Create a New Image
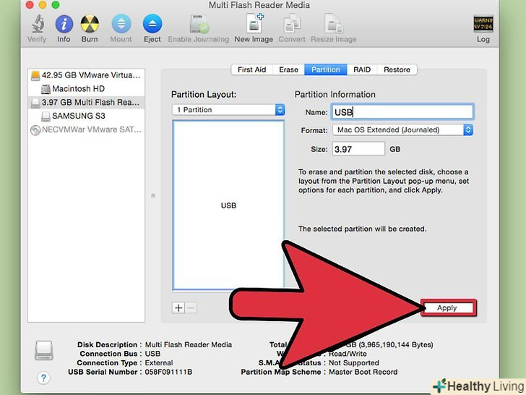The image size is (526, 395). (x=254, y=23)
